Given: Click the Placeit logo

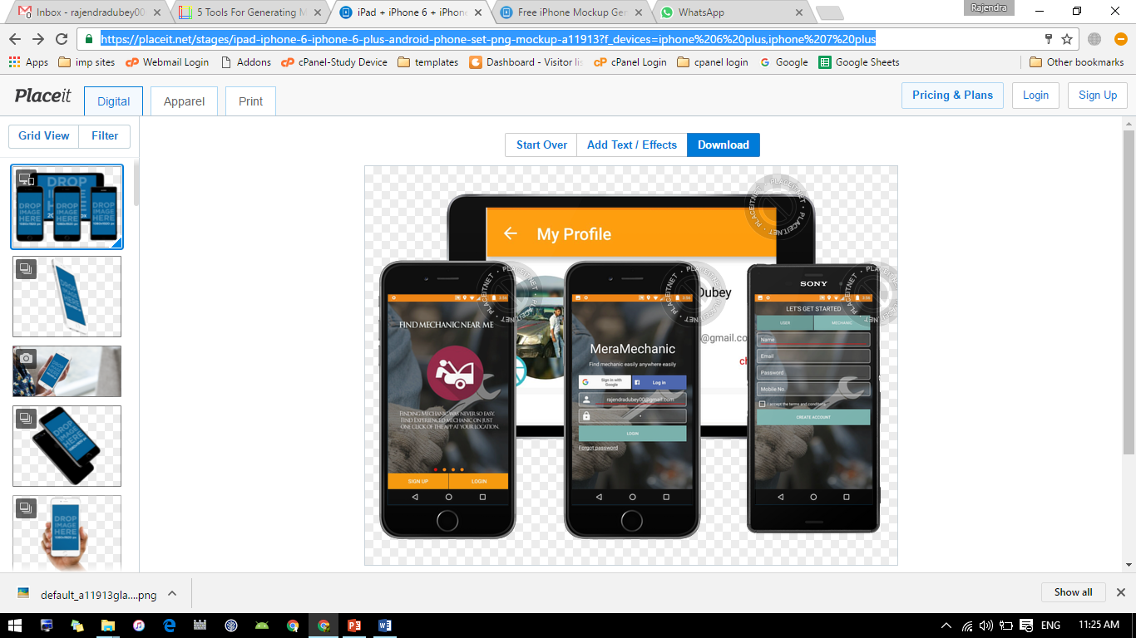Looking at the screenshot, I should pyautogui.click(x=42, y=96).
